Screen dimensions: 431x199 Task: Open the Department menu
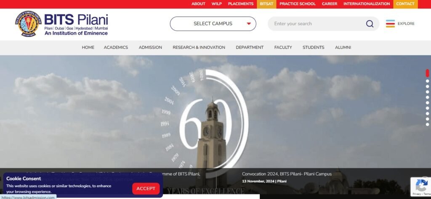click(x=250, y=47)
